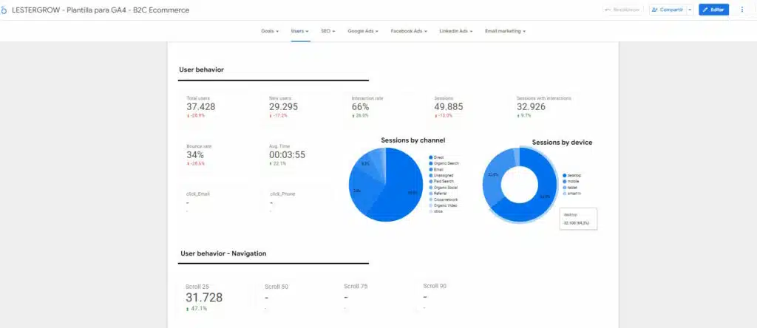Click the mobile legend entry
The image size is (757, 328).
[571, 182]
